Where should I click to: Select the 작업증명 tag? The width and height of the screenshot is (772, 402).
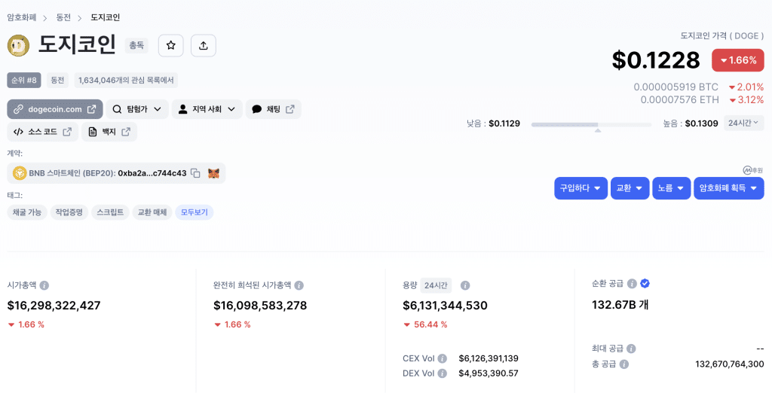point(69,212)
